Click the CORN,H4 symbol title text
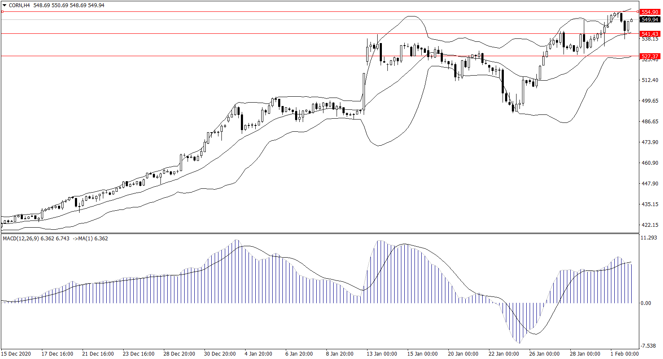This screenshot has height=359, width=663. [19, 5]
